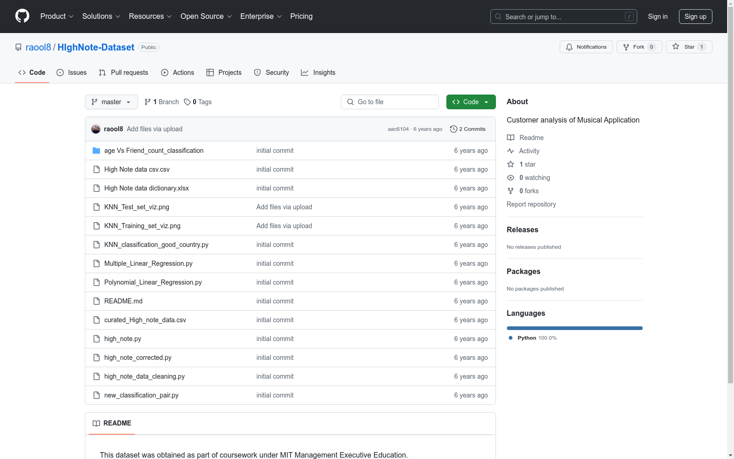
Task: Expand the Solutions menu
Action: [101, 17]
